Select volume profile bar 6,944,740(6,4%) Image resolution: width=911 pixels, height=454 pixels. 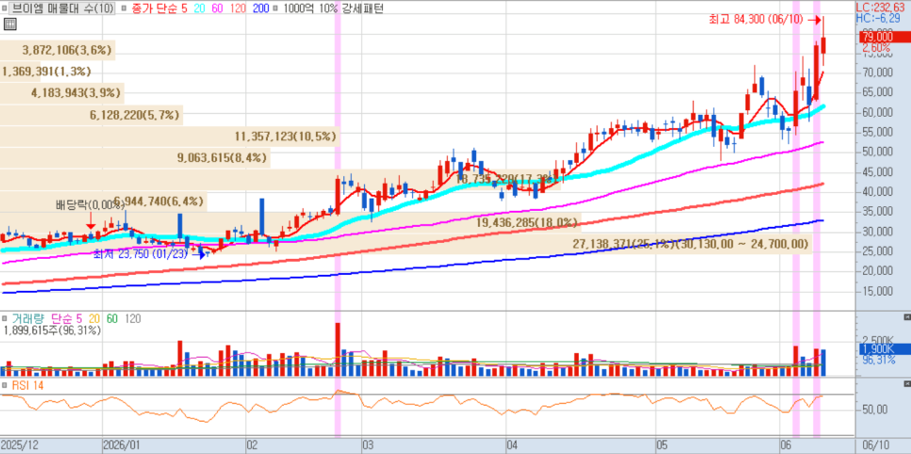point(104,202)
